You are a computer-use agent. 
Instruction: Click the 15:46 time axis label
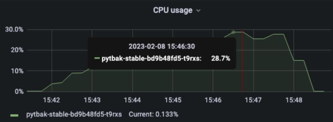213,100
